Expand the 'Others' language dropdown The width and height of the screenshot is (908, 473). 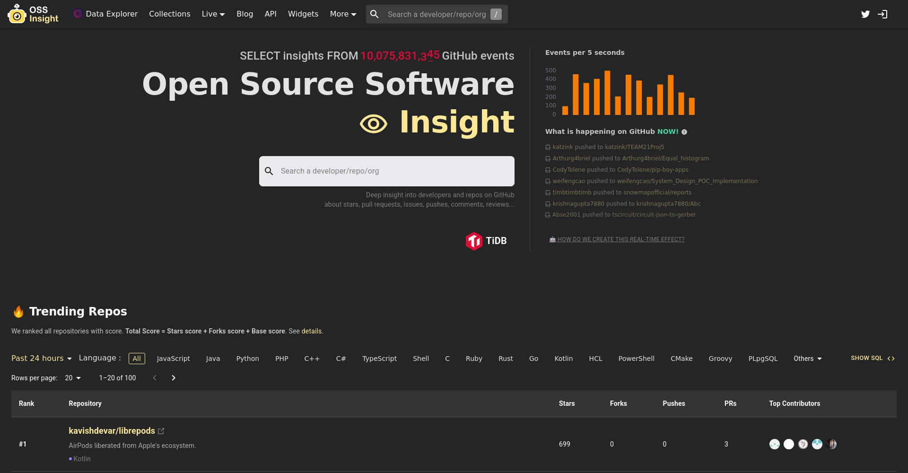coord(807,359)
